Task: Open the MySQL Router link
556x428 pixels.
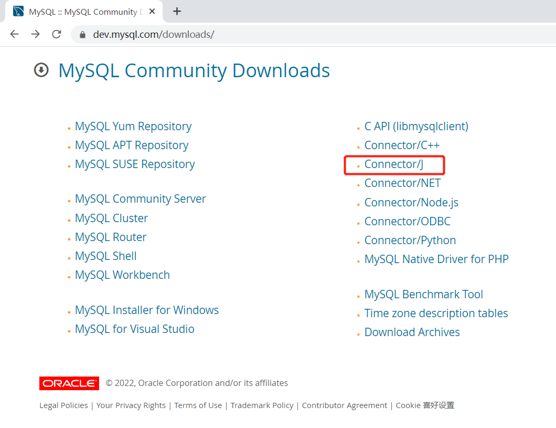Action: (x=111, y=237)
